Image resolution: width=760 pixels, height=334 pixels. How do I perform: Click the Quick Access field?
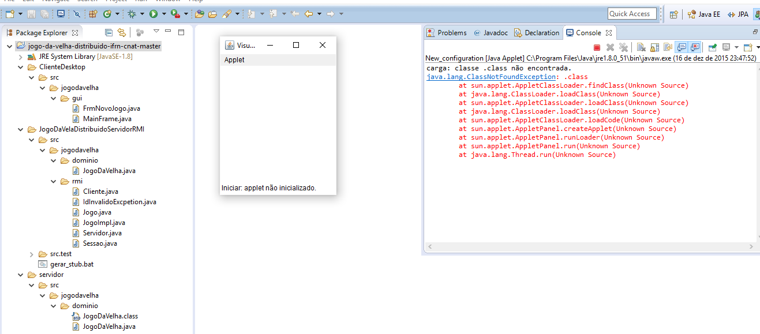632,14
